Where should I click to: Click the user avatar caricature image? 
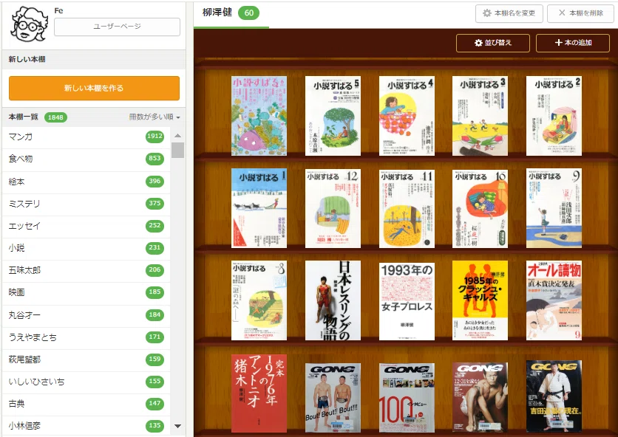pos(28,24)
